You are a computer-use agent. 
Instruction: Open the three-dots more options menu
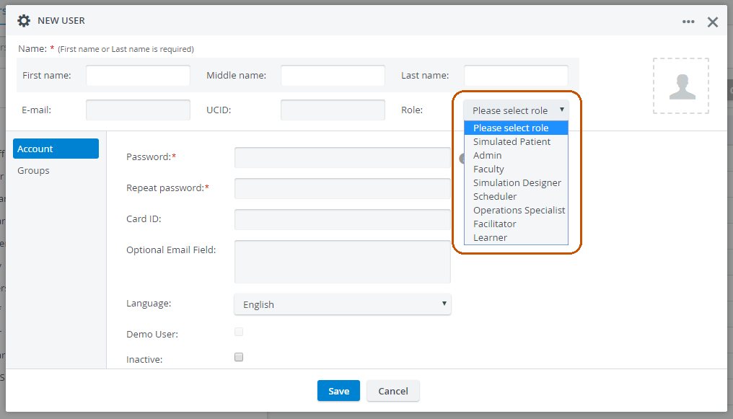[x=688, y=22]
